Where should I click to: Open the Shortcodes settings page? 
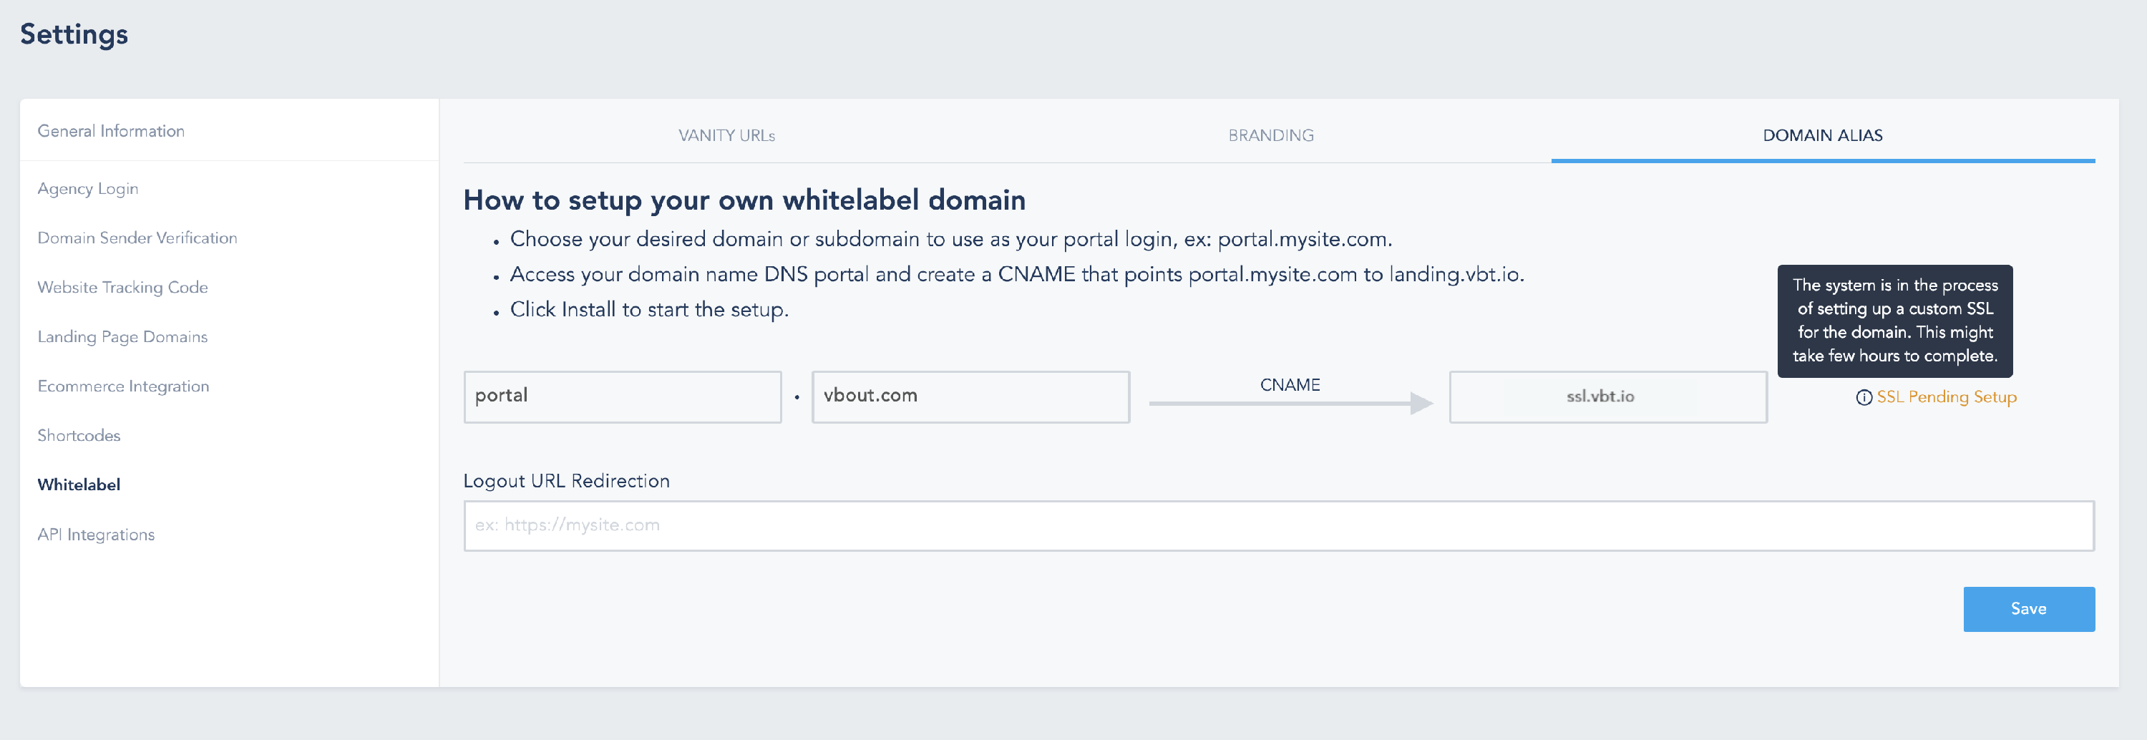tap(79, 436)
